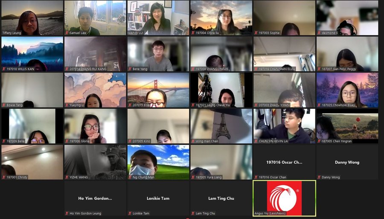The width and height of the screenshot is (384, 219).
Task: Select 187025 Chowhoiki Bluey's snowy background tile
Action: coord(347,90)
